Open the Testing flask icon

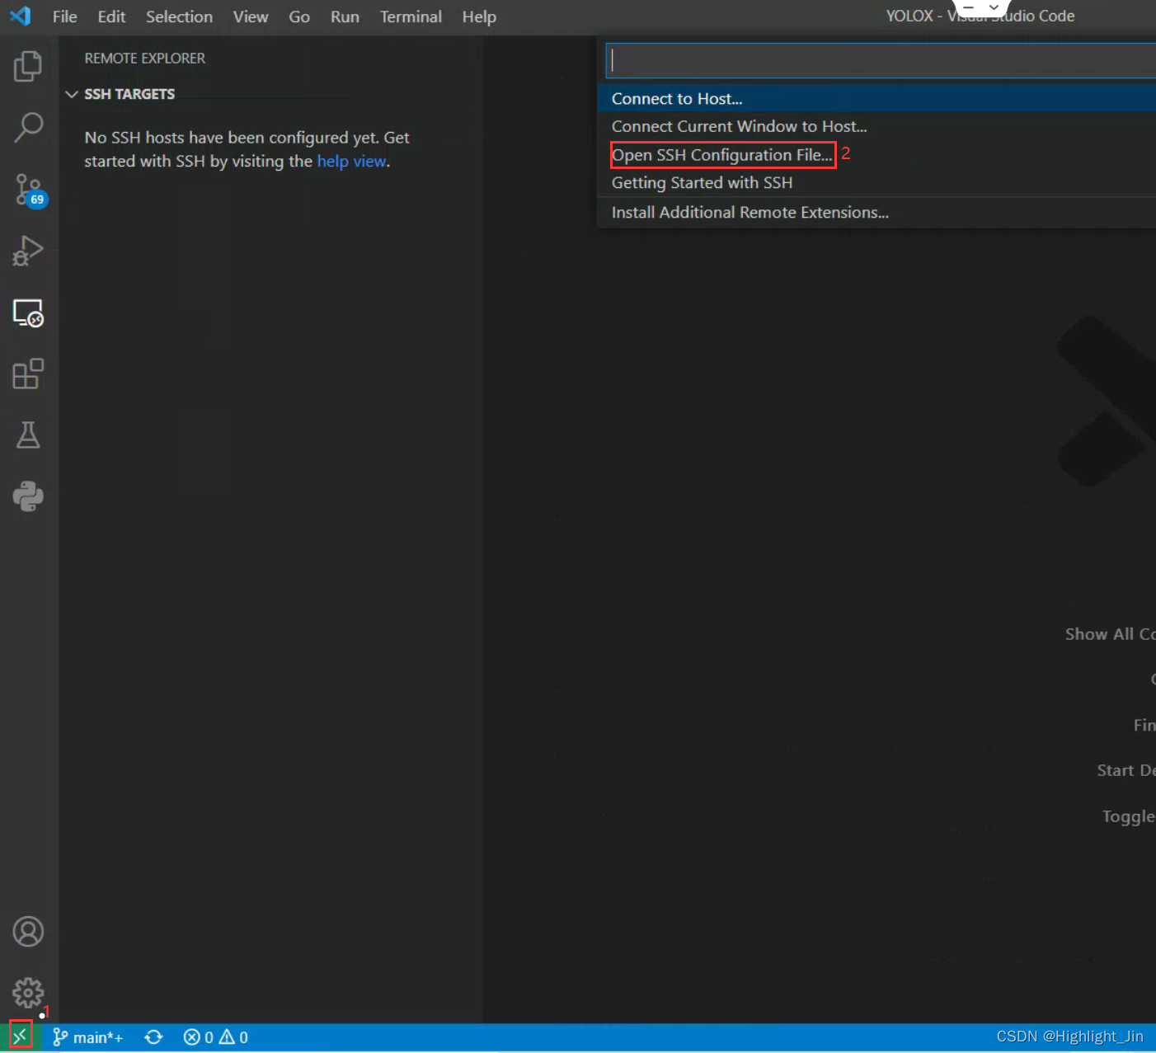pos(28,435)
